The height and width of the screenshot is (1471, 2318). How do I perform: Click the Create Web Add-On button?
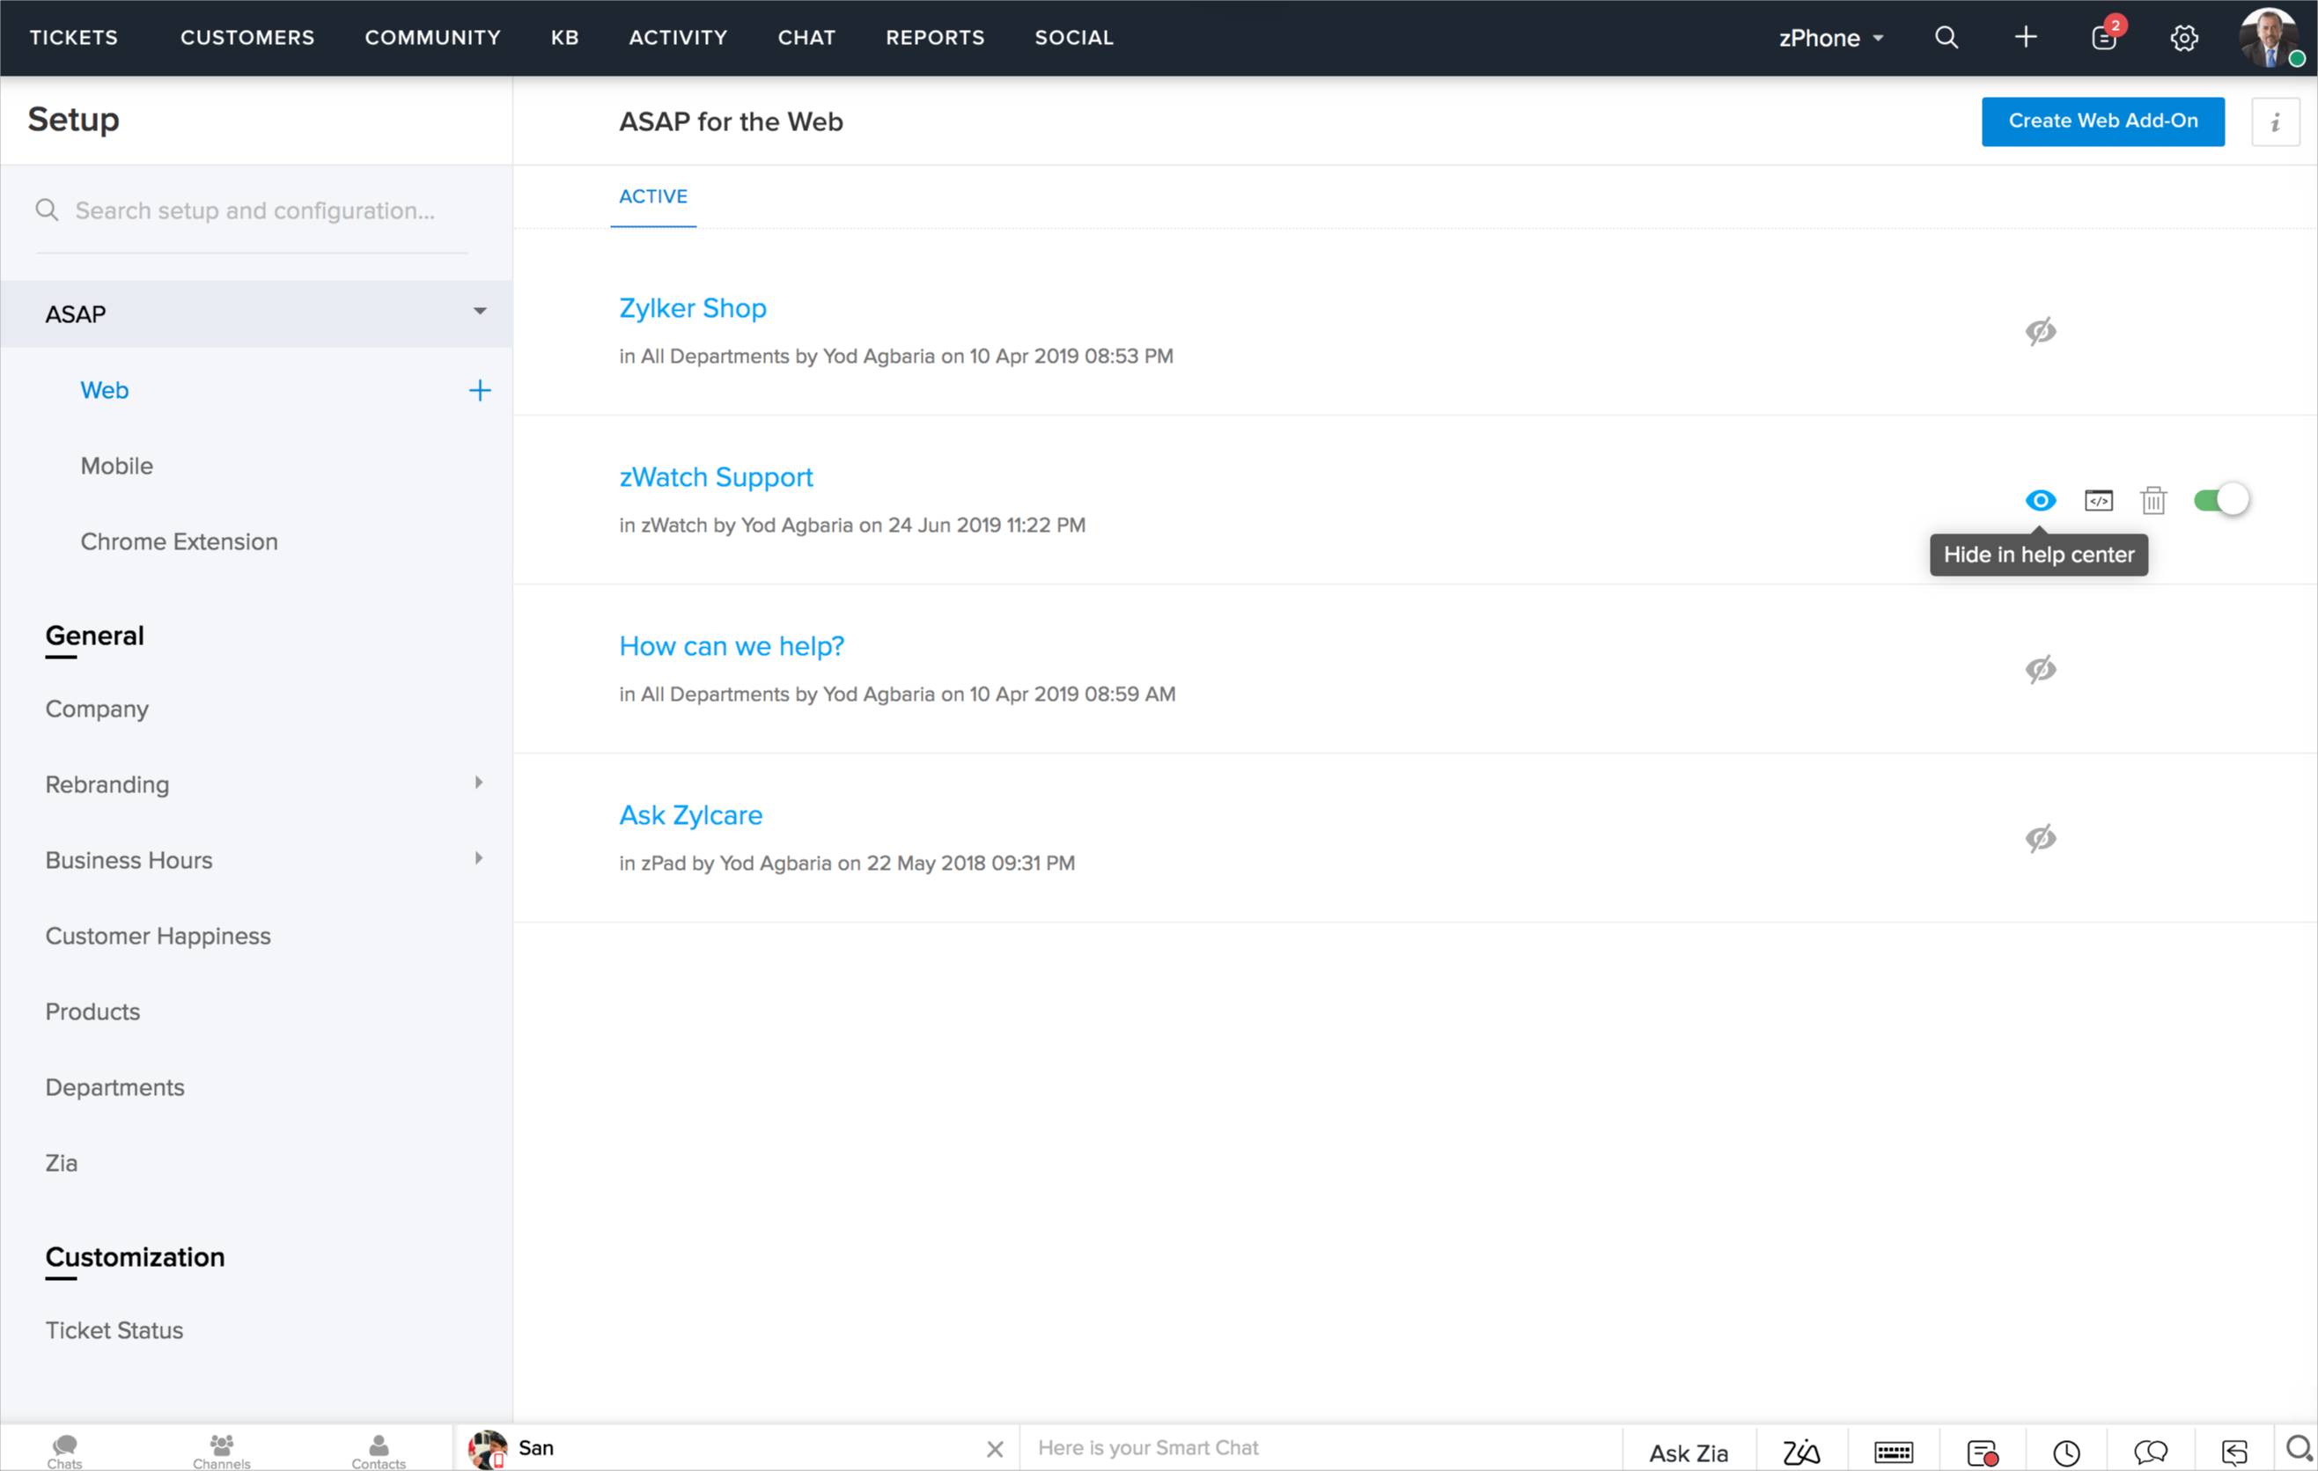pyautogui.click(x=2102, y=121)
